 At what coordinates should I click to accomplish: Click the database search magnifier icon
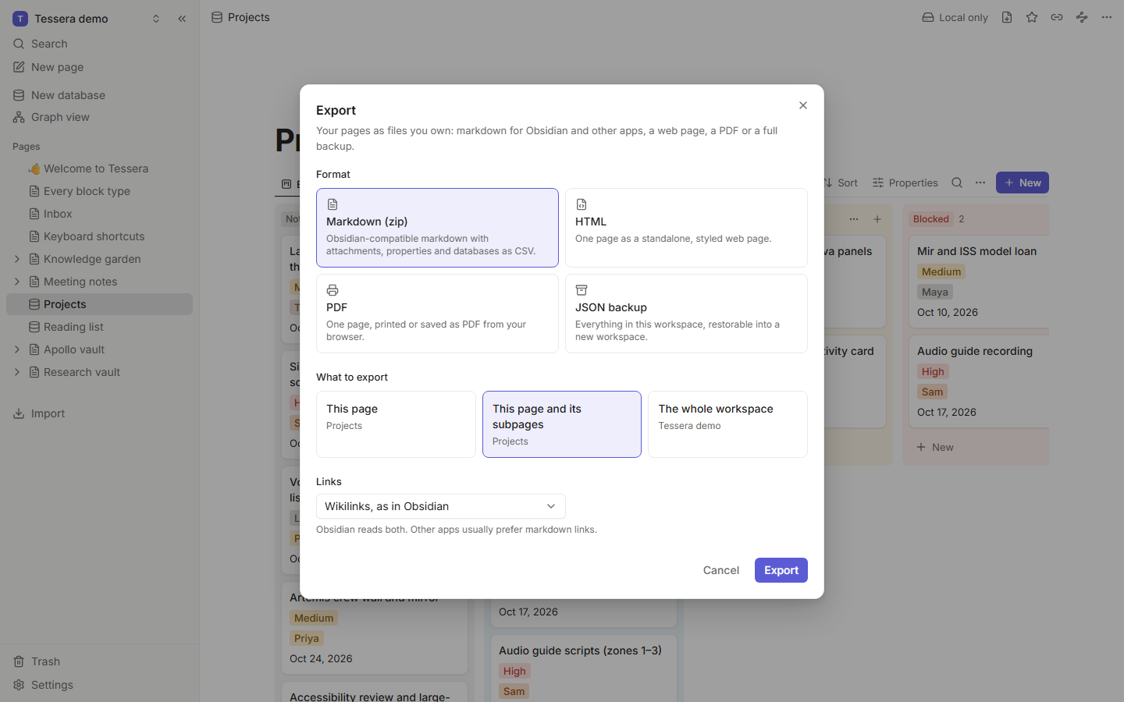pos(957,183)
